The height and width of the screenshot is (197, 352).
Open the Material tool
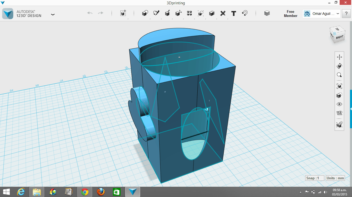pyautogui.click(x=267, y=13)
